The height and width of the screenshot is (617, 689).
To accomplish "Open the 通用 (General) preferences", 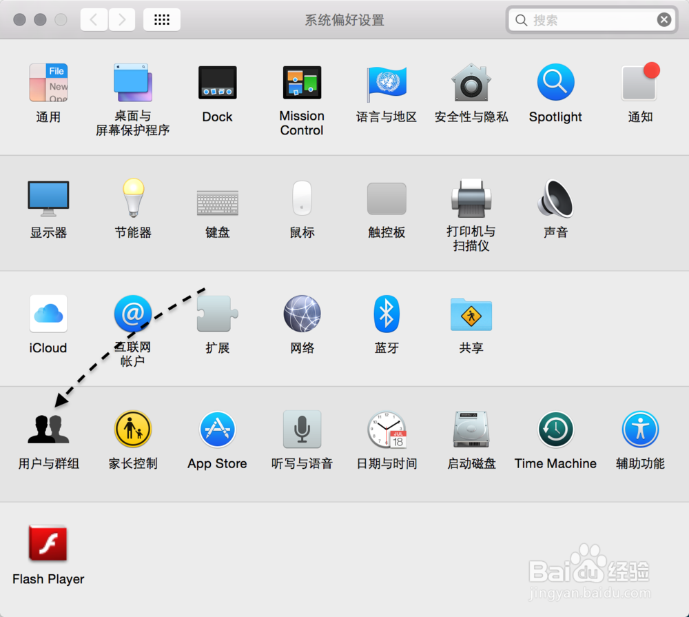I will click(x=48, y=83).
